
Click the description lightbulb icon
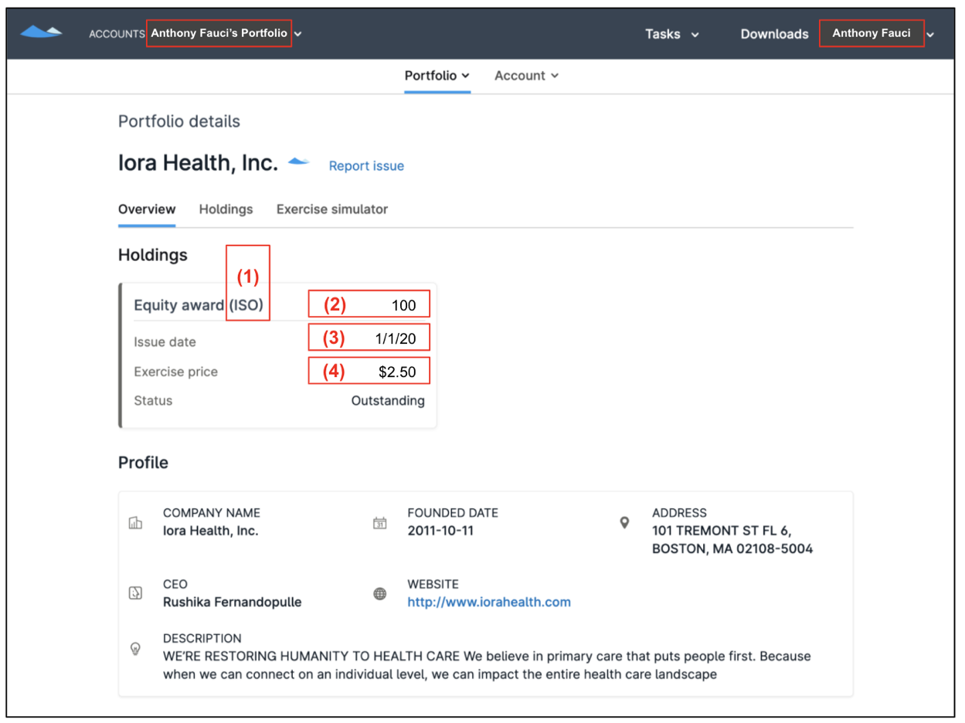(x=135, y=648)
